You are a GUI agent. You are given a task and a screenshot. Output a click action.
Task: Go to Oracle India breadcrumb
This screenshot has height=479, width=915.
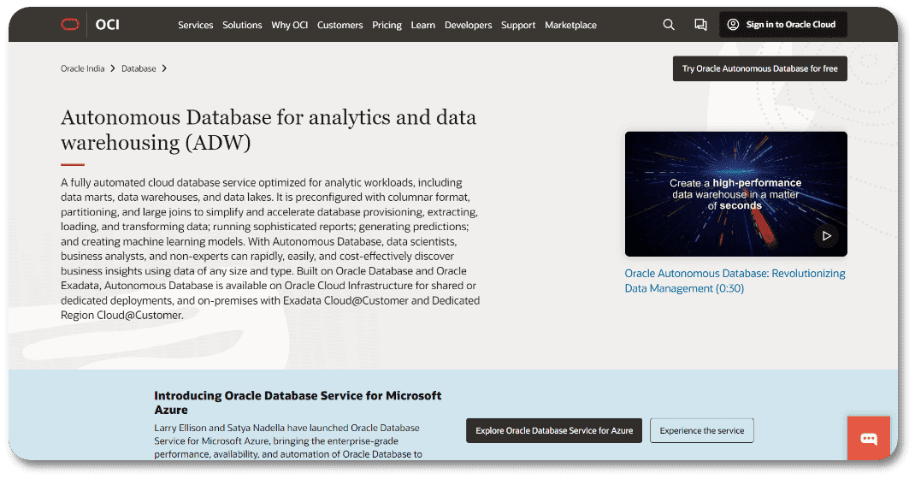(83, 68)
